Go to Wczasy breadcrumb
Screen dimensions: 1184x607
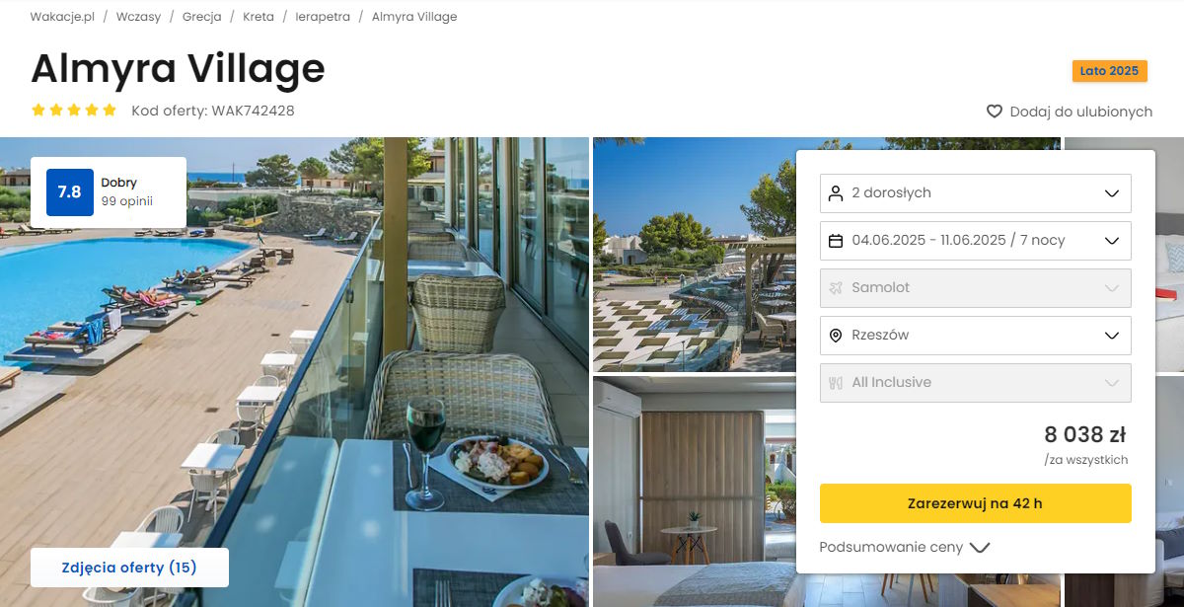138,17
